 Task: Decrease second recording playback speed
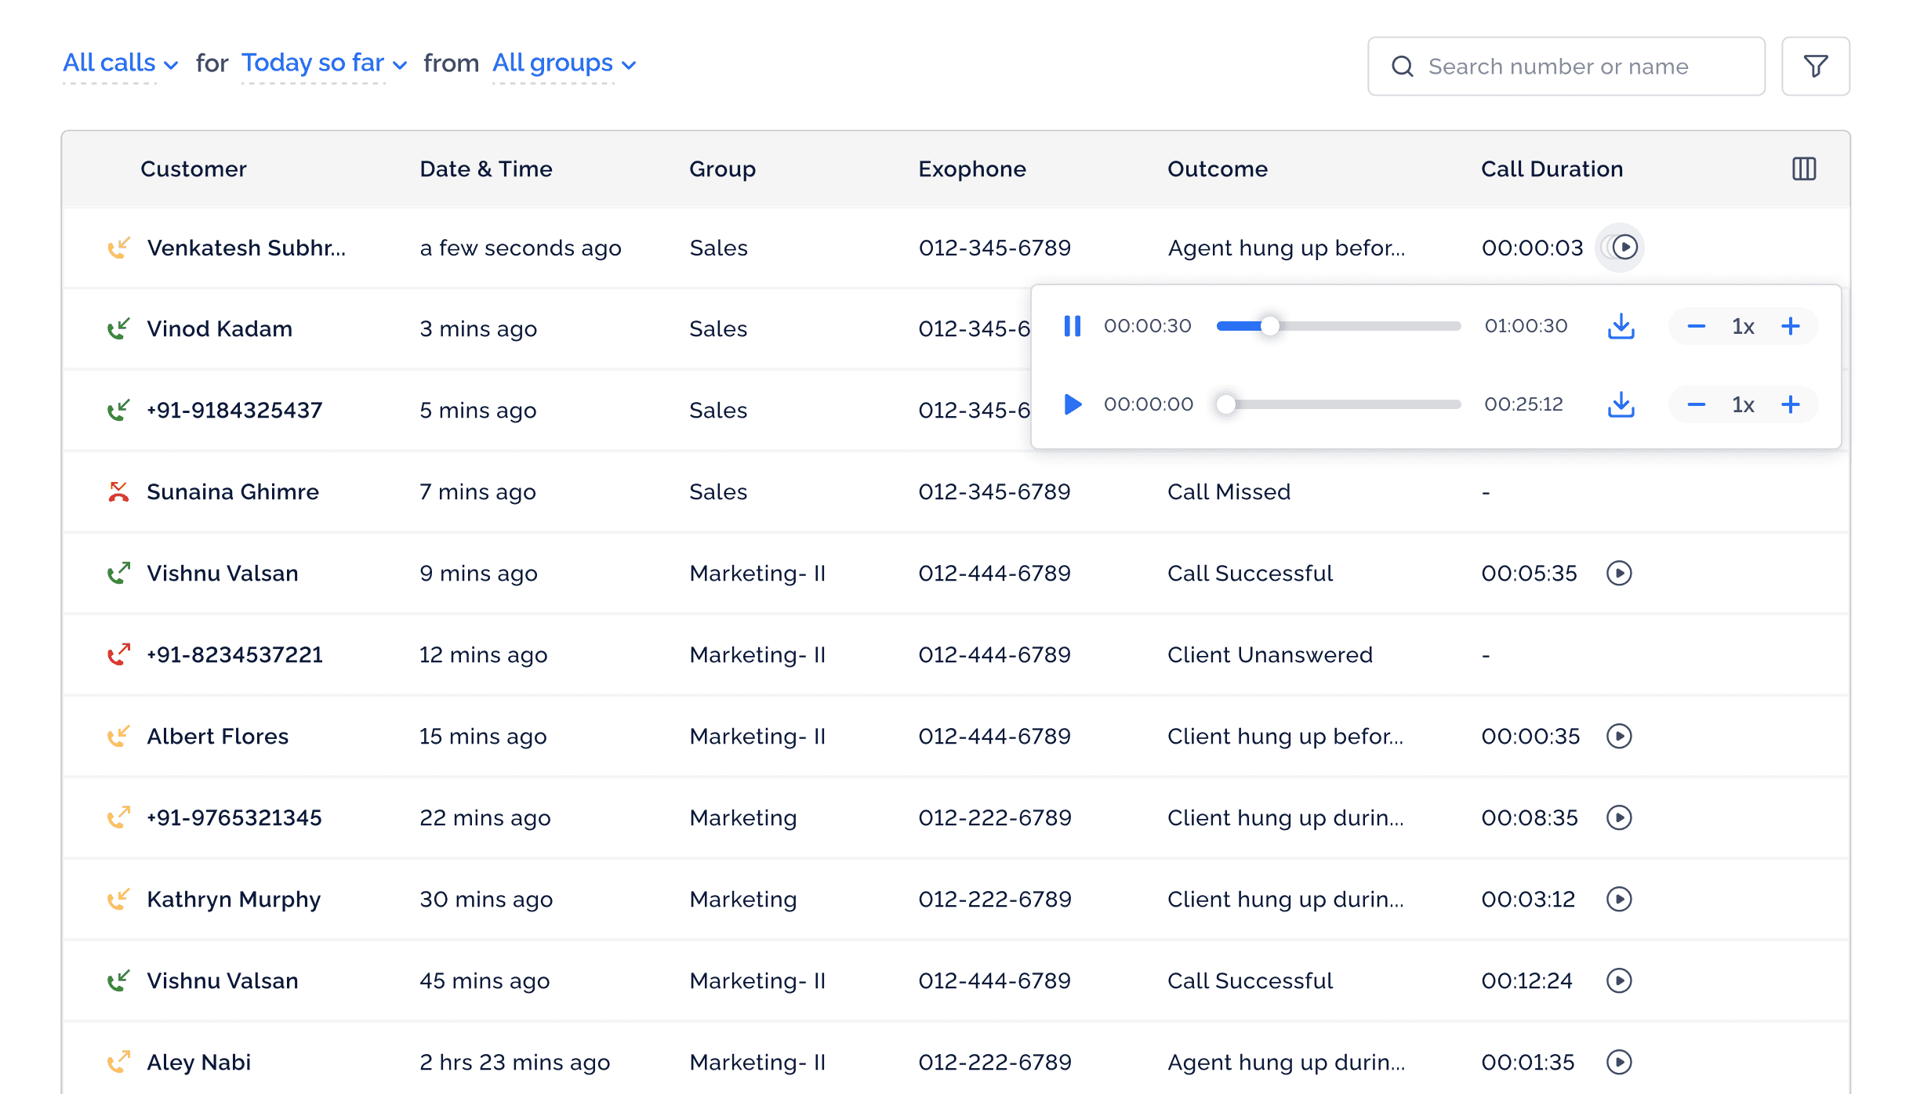click(x=1696, y=404)
